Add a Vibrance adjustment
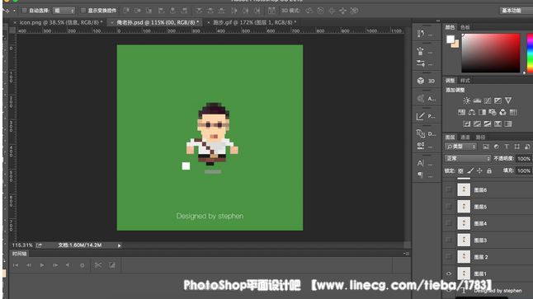Screen dimensions: 533x299 (508, 100)
